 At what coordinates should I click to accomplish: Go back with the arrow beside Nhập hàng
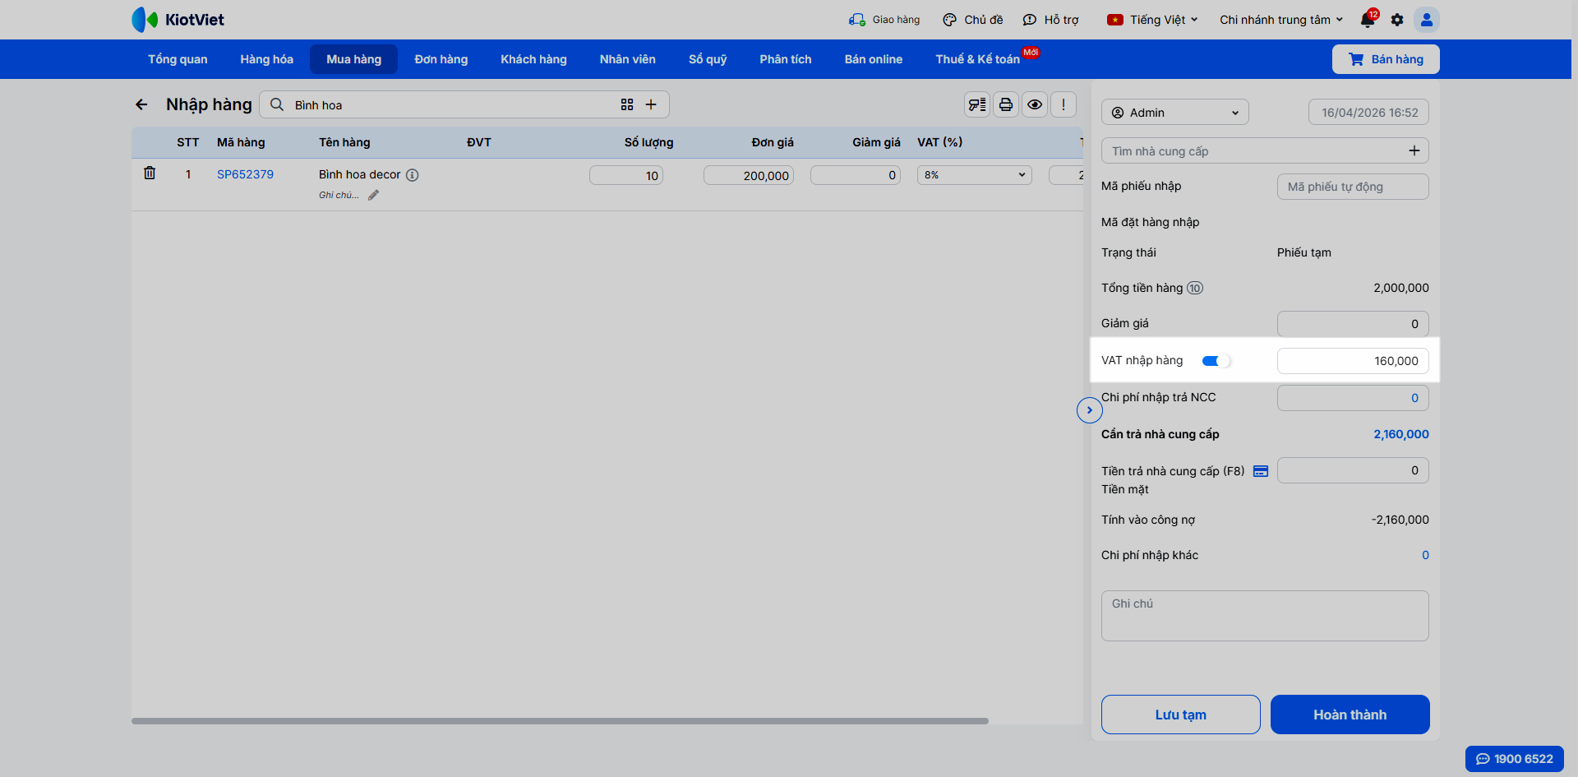point(141,104)
